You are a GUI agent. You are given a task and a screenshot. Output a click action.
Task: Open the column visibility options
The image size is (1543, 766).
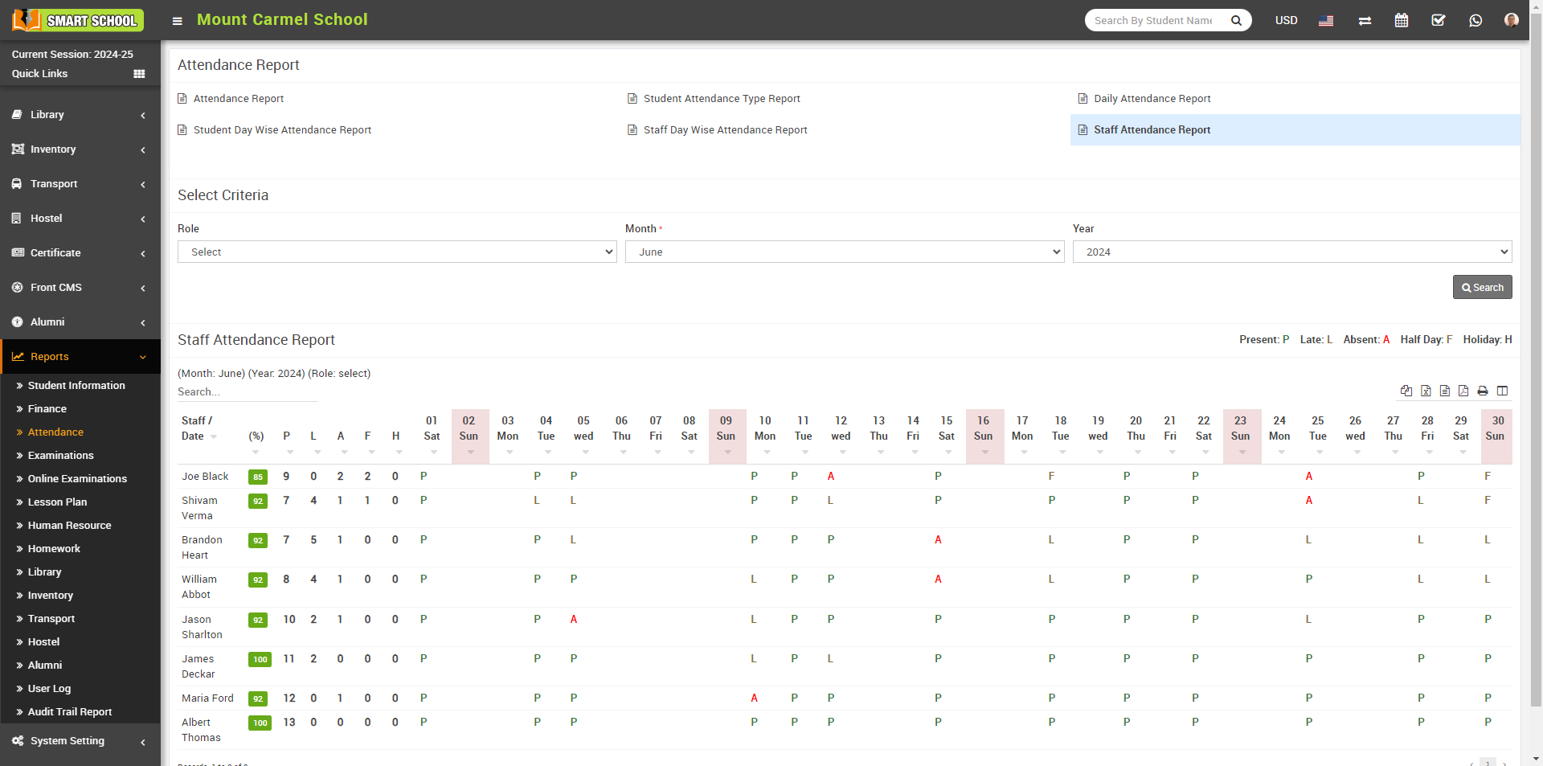(x=1504, y=391)
